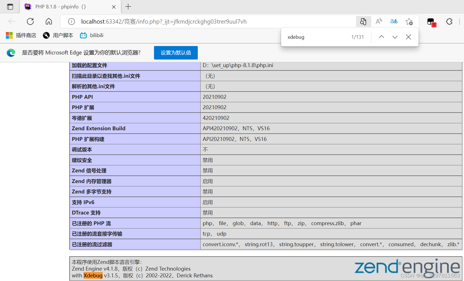This screenshot has height=281, width=464.
Task: Click the Microsoft Edge logo in the prompt bar
Action: (11, 53)
